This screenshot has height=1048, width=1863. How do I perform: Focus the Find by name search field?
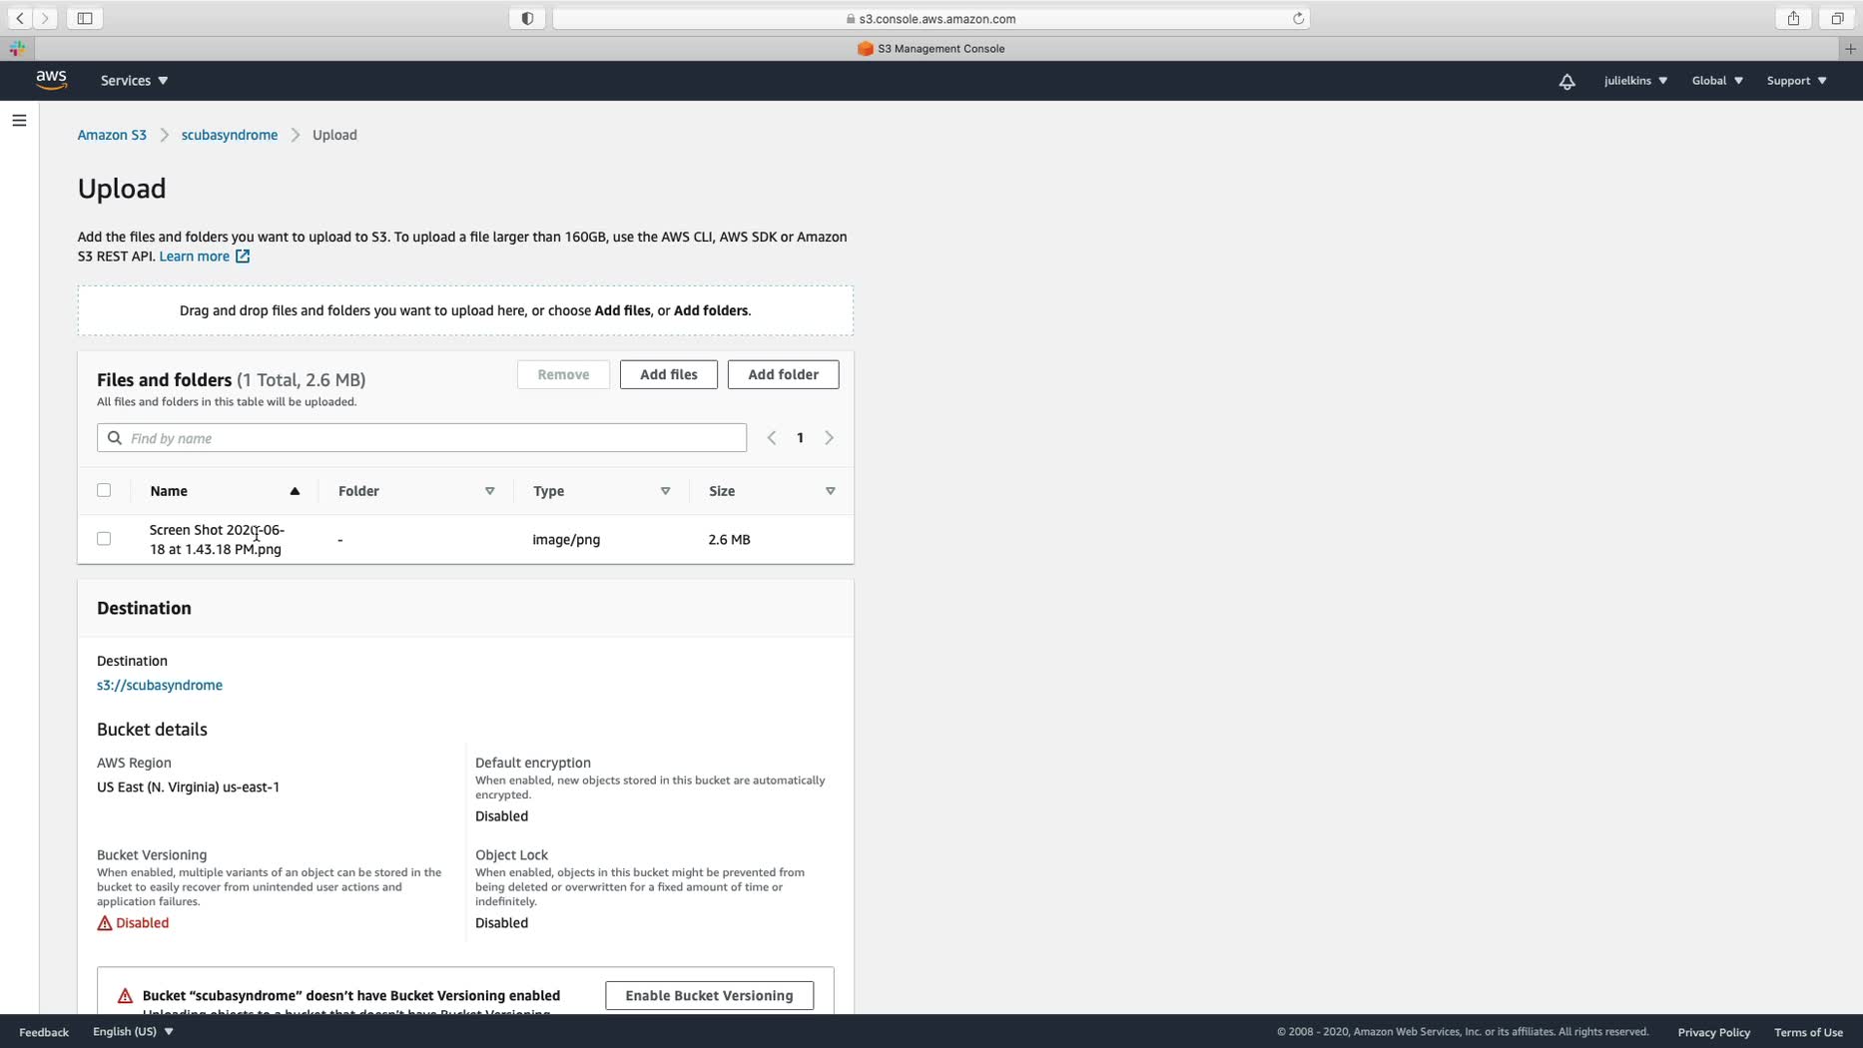click(x=422, y=438)
